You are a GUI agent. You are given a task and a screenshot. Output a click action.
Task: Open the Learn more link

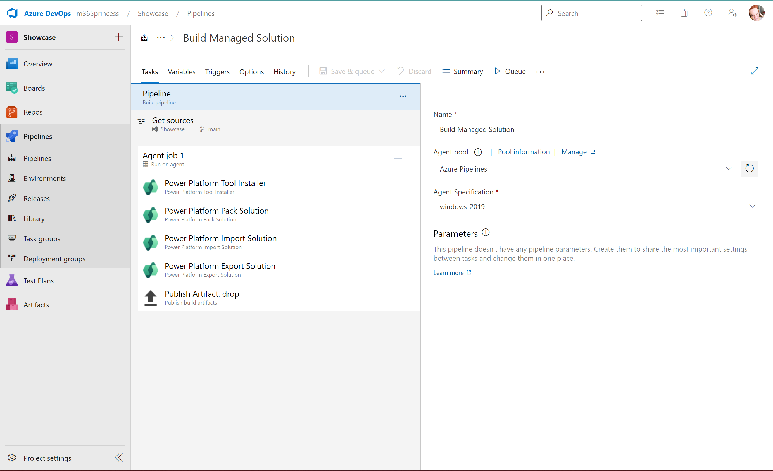[452, 273]
